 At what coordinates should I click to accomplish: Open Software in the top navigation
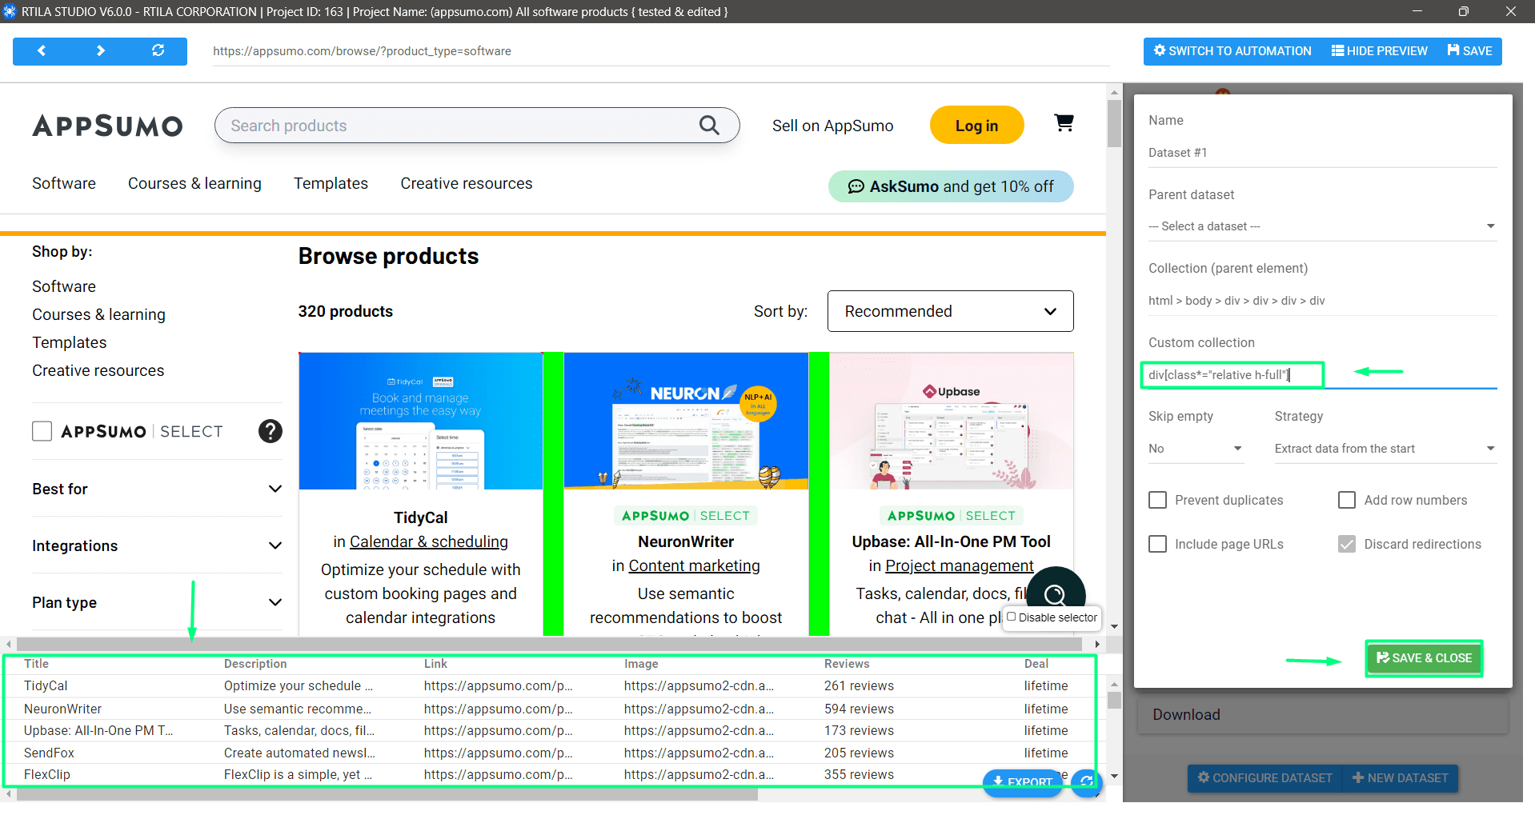64,183
